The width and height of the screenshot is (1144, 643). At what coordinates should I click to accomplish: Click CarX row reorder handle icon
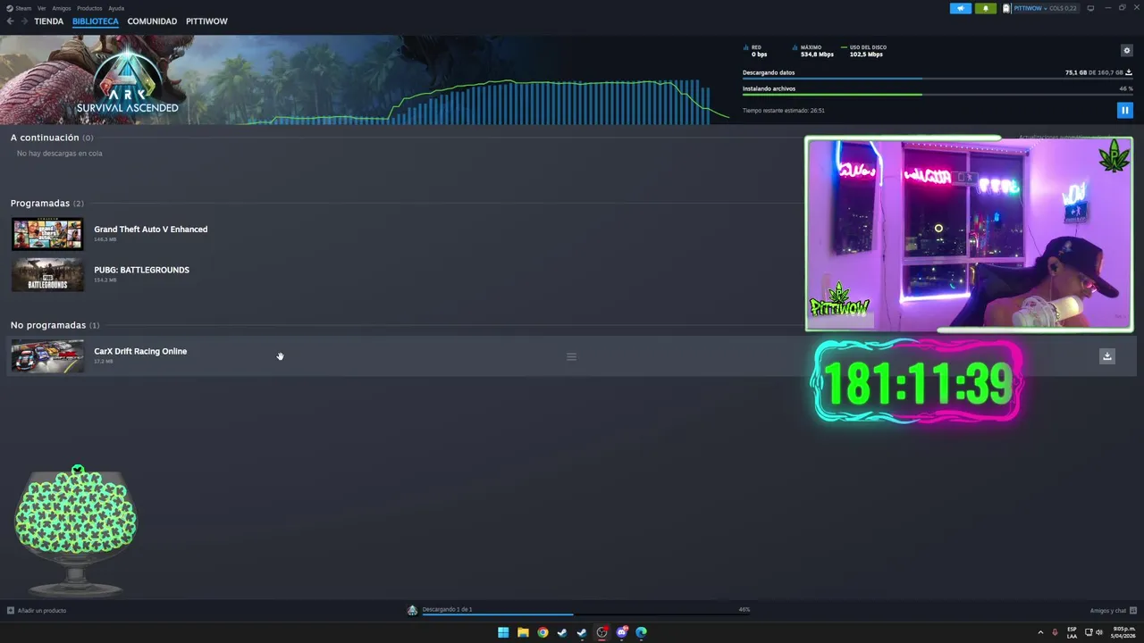[x=571, y=356]
